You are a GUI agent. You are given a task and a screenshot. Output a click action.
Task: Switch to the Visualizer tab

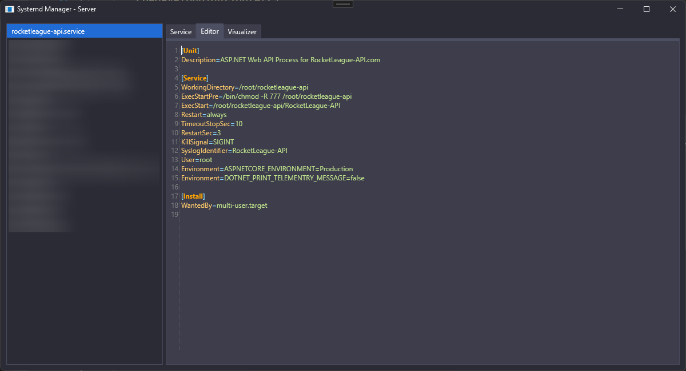242,32
